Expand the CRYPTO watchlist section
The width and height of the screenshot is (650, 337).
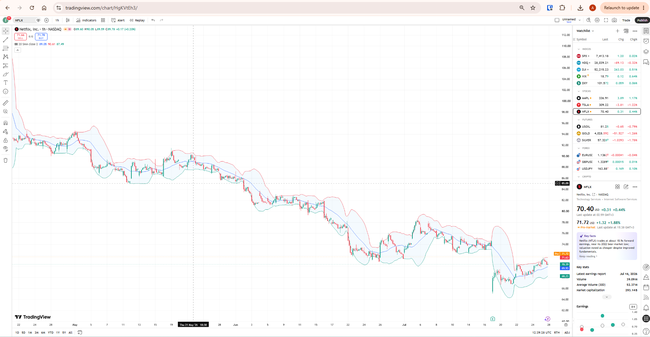tap(579, 177)
